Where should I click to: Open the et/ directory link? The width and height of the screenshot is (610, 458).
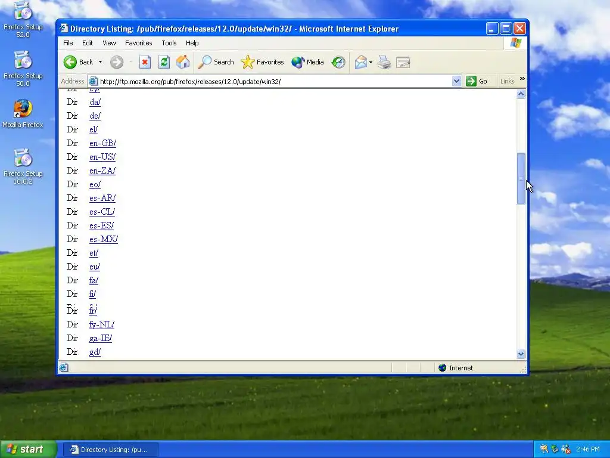pos(94,253)
